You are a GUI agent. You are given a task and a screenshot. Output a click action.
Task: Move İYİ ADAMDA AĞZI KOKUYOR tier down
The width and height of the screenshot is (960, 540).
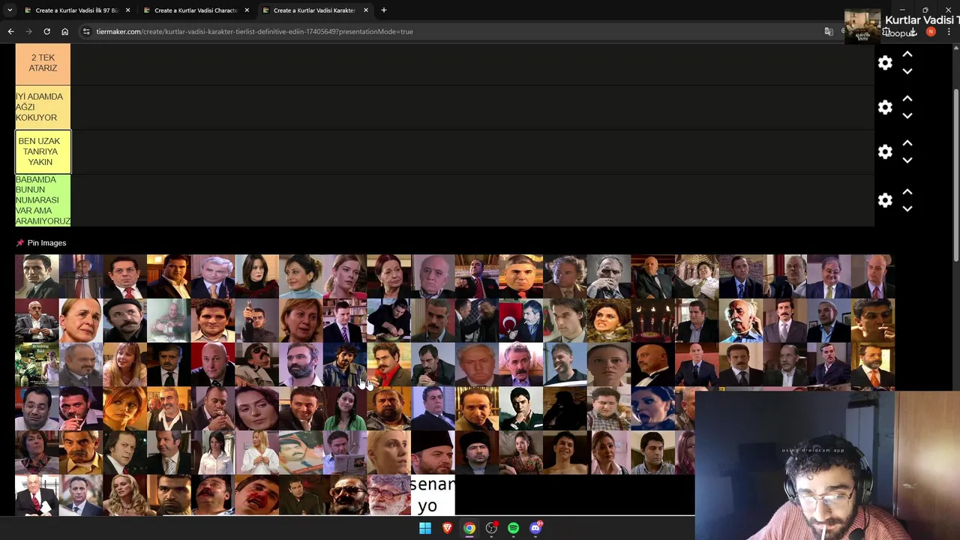pyautogui.click(x=907, y=115)
